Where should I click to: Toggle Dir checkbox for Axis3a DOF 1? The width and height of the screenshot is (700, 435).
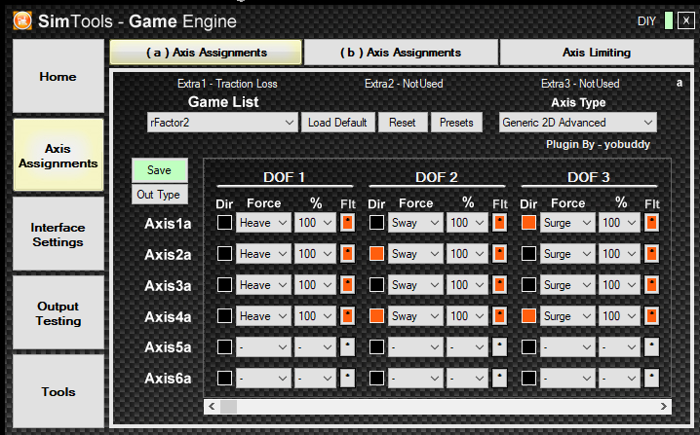(x=224, y=285)
